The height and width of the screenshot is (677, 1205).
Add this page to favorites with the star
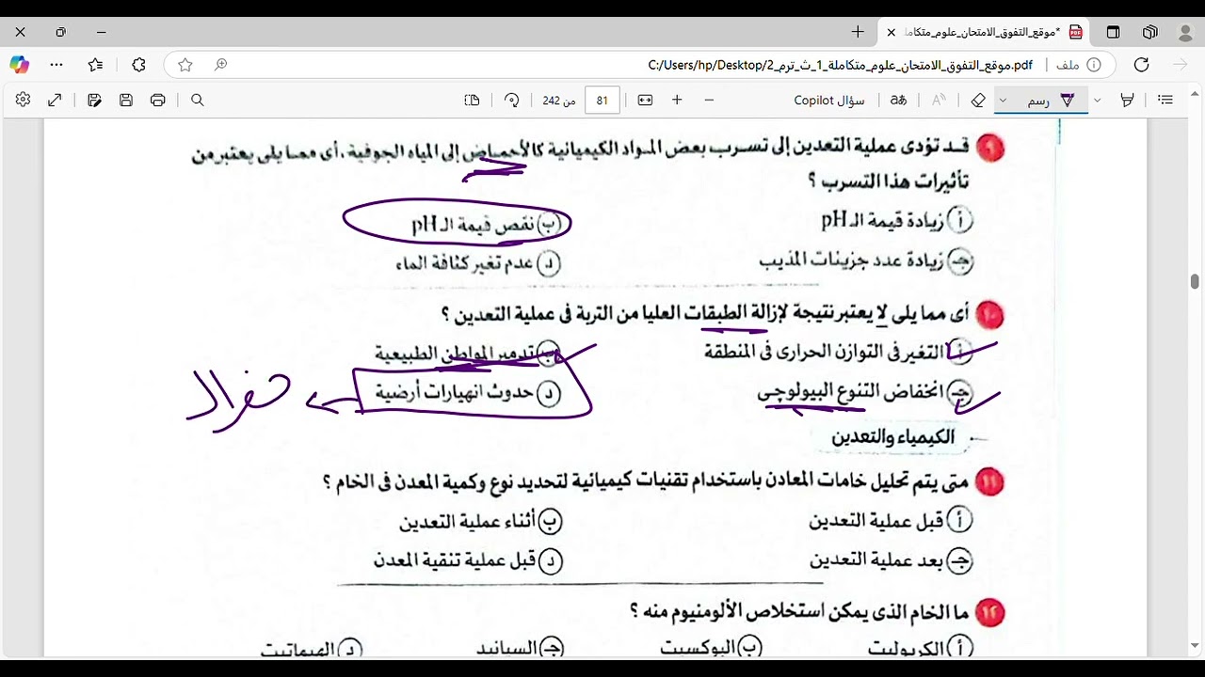185,65
